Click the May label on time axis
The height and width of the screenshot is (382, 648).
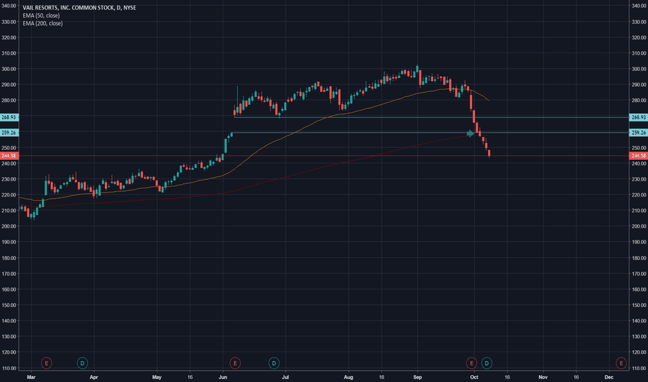156,377
